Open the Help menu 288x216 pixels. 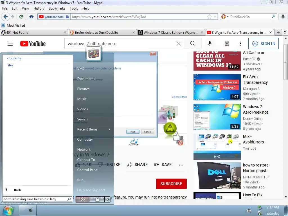[86, 8]
